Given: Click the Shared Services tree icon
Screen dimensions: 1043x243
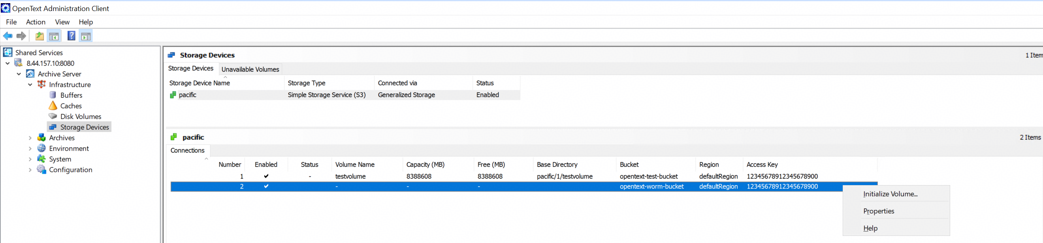Looking at the screenshot, I should [8, 52].
